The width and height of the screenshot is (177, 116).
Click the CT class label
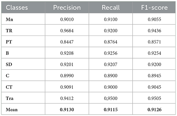pyautogui.click(x=9, y=87)
